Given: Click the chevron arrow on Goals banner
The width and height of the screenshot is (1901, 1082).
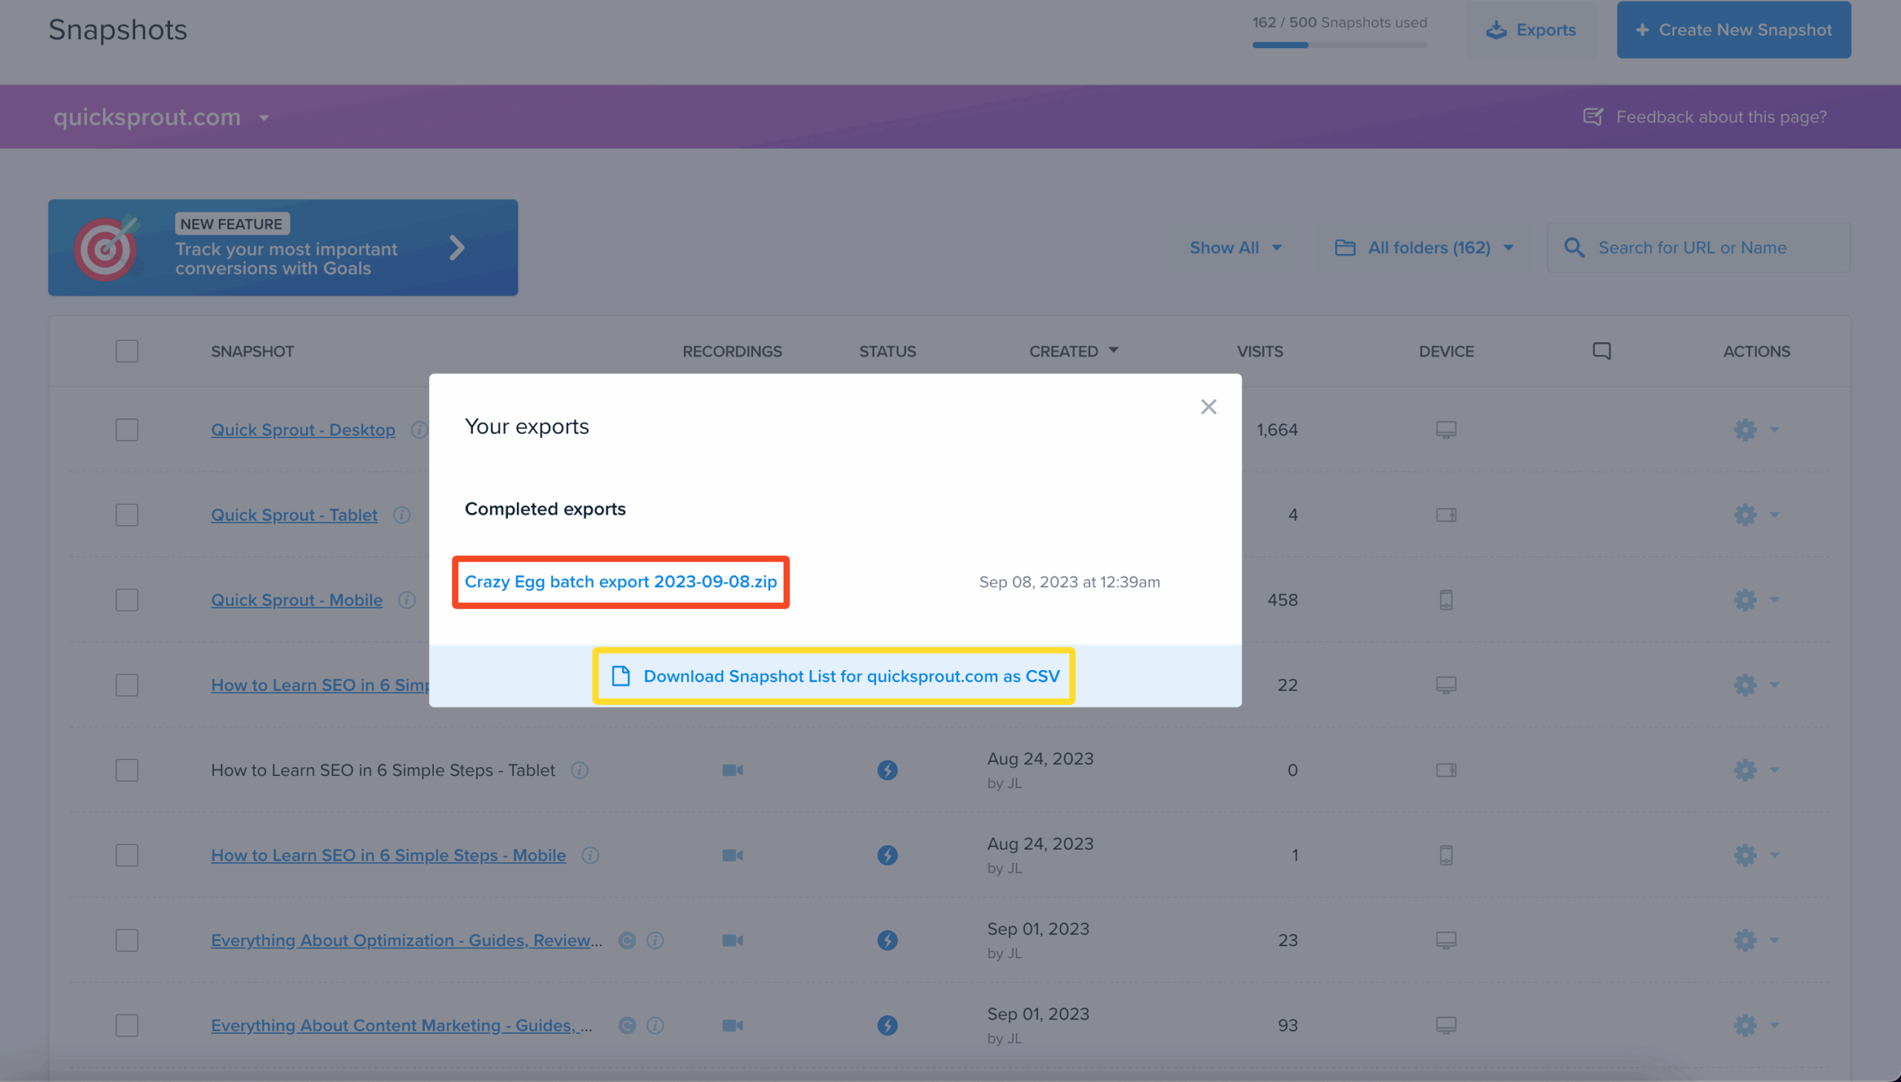Looking at the screenshot, I should tap(457, 247).
